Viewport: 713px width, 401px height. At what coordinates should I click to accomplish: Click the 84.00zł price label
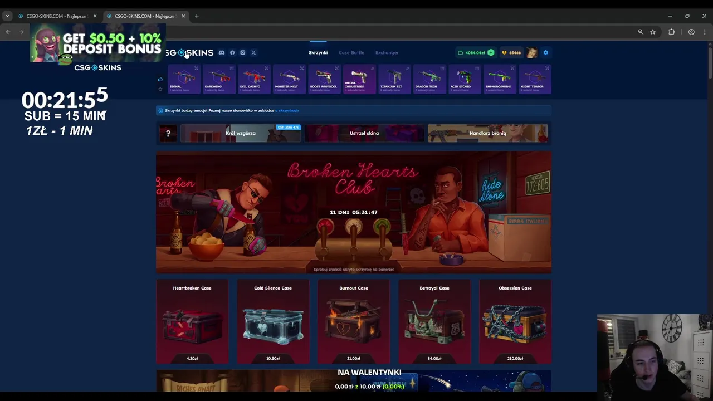pos(434,359)
